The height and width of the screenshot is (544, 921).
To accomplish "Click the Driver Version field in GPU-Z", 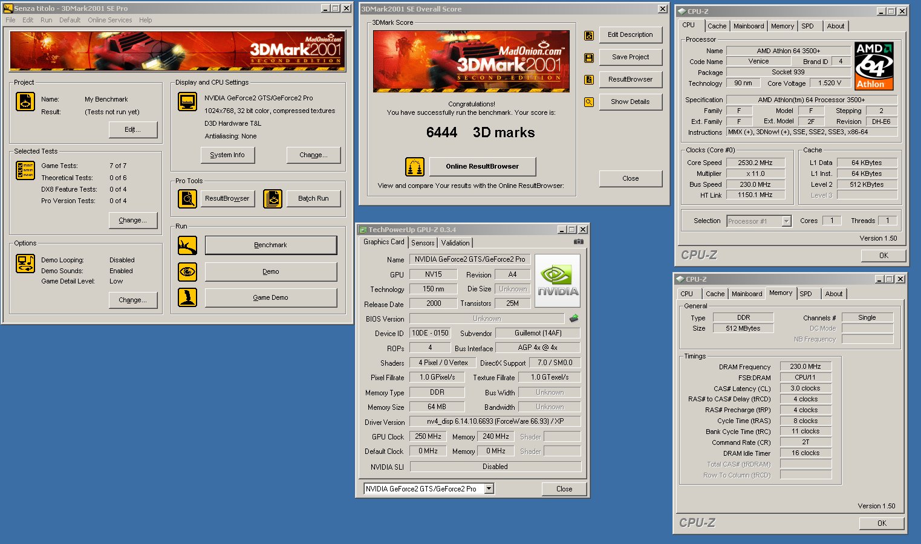I will pos(495,421).
